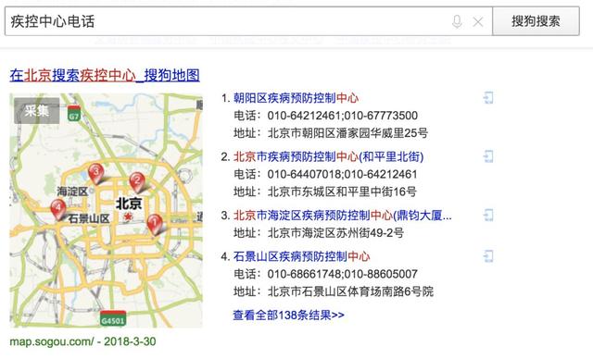593x359 pixels.
Task: Click address 北京市石景山区体育场南路6号院
Action: point(350,291)
